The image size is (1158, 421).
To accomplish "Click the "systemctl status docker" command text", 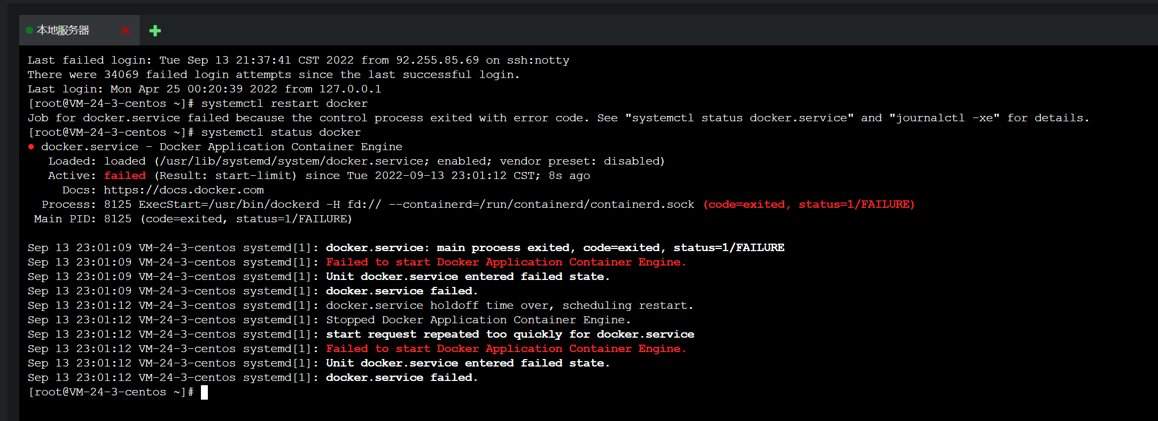I will pyautogui.click(x=281, y=132).
